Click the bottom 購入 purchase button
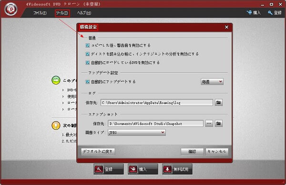 click(143, 169)
